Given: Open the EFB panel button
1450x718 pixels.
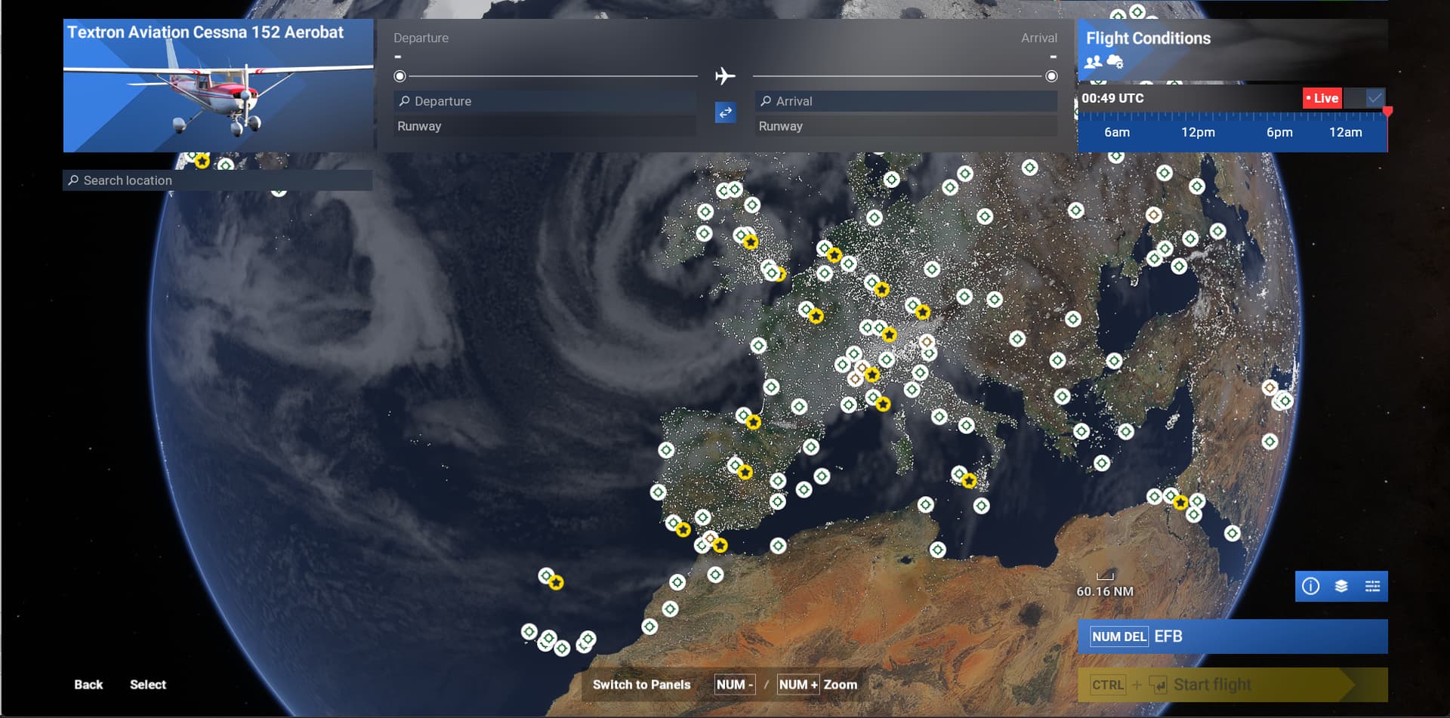Looking at the screenshot, I should pos(1232,636).
